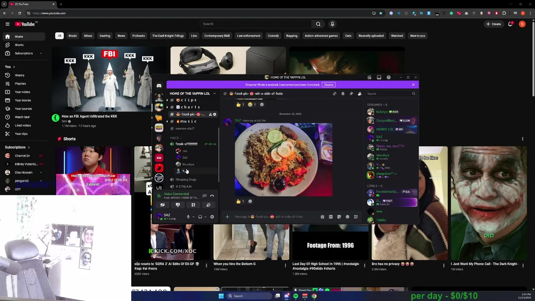Image resolution: width=535 pixels, height=301 pixels.
Task: Open How an FBI Agent Infiltrated video title
Action: tap(89, 116)
